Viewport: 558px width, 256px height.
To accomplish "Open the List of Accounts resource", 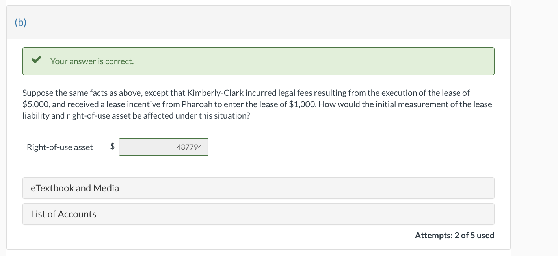I will point(63,214).
